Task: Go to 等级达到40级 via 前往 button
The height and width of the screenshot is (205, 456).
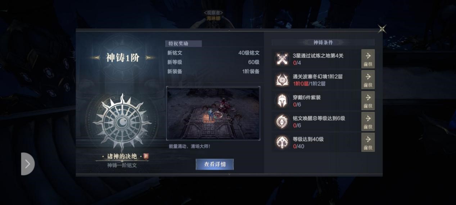Action: pyautogui.click(x=368, y=142)
